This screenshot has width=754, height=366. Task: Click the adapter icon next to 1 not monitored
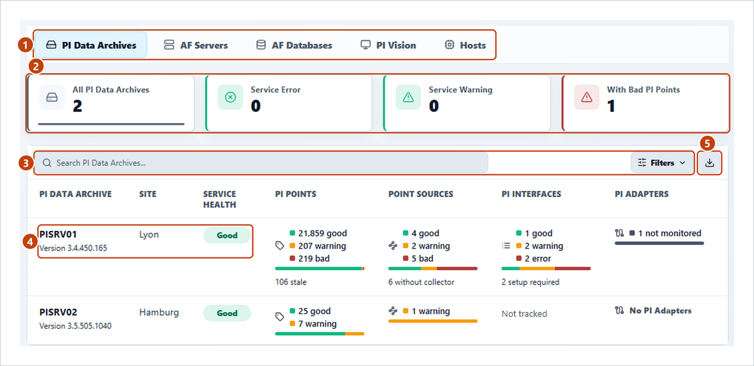point(619,234)
